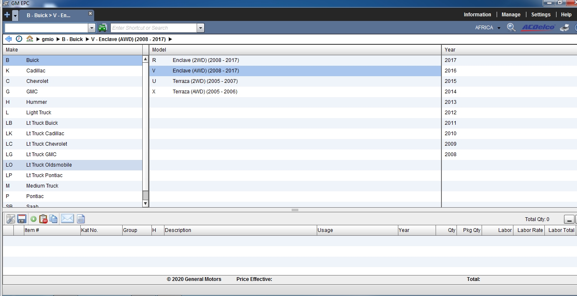Expand the arrow before gmio breadcrumb
This screenshot has width=577, height=296.
[x=38, y=39]
